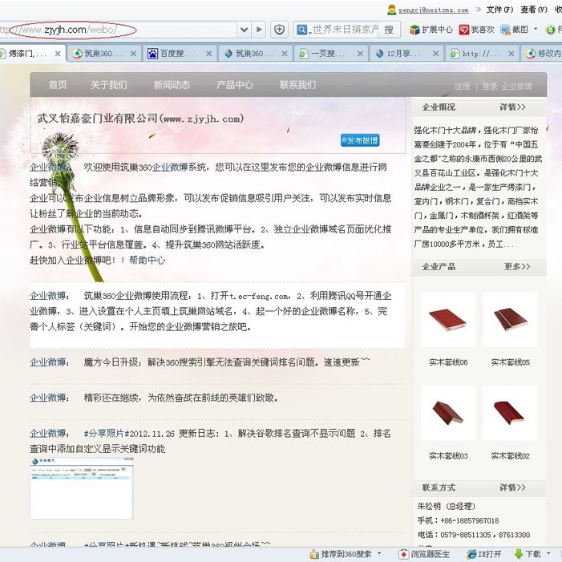562x562 pixels.
Task: Open 下载 downloads in status bar
Action: pos(528,554)
